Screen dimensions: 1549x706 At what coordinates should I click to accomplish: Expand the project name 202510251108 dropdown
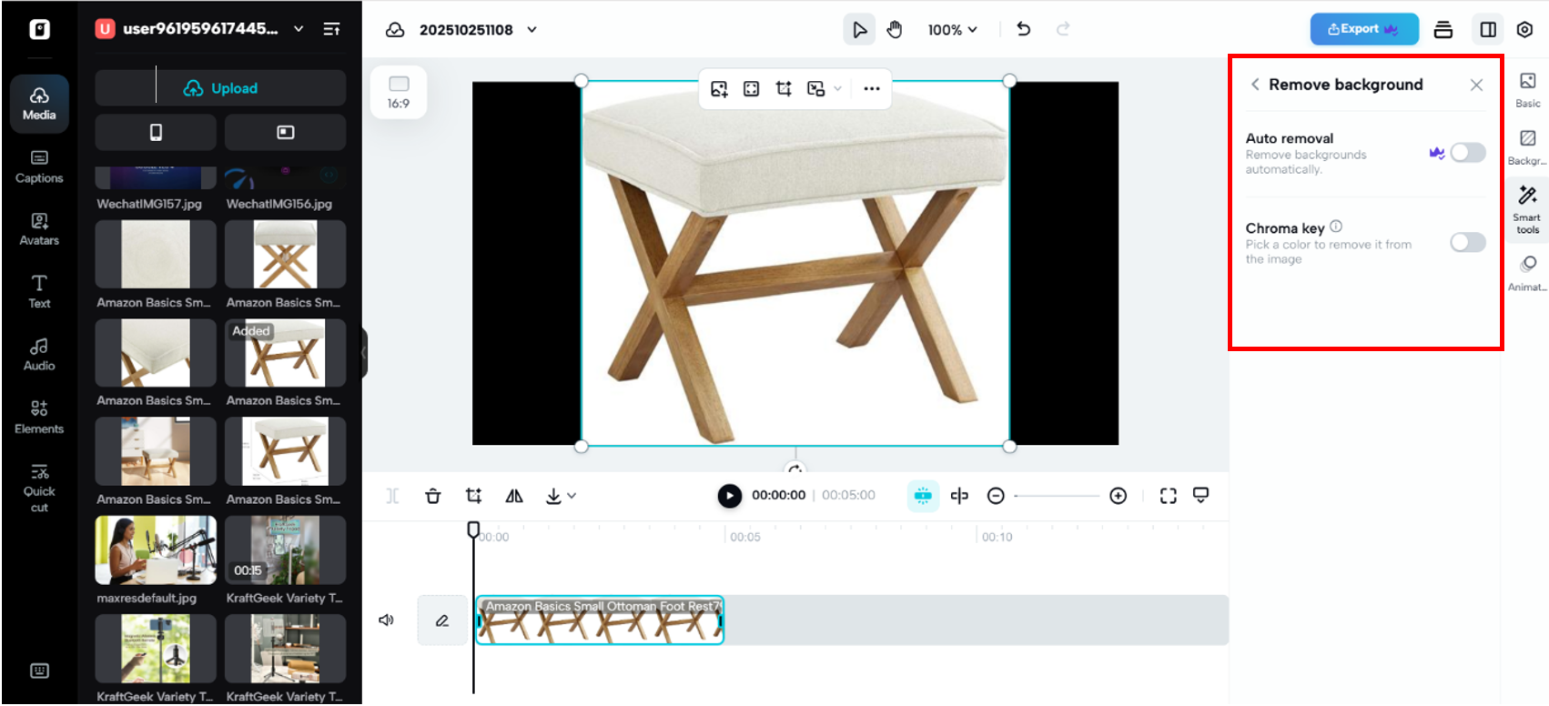(532, 30)
